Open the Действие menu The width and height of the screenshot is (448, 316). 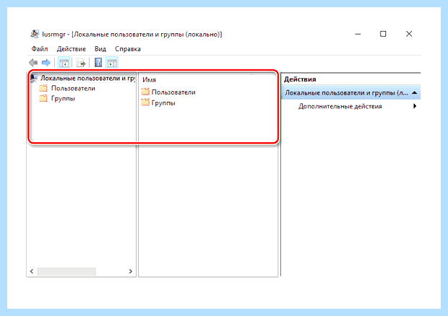[x=71, y=49]
